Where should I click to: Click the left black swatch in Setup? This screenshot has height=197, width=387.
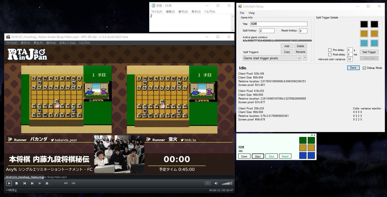(364, 24)
